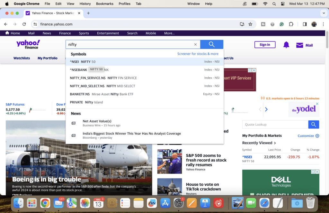
Task: Open Screener for stocks & more link
Action: [x=198, y=54]
